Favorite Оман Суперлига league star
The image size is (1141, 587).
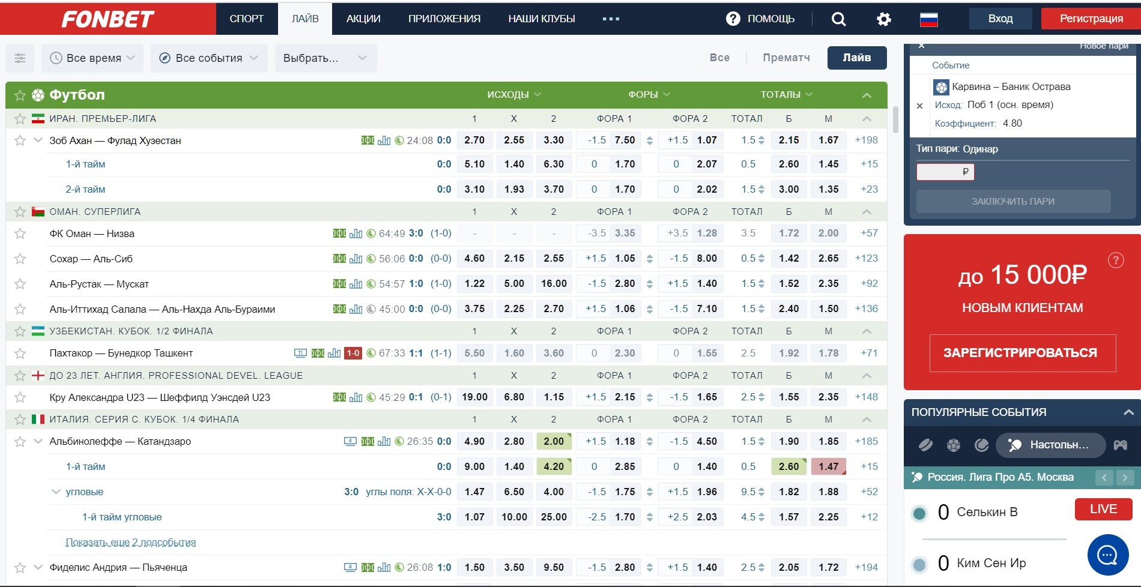(x=20, y=212)
